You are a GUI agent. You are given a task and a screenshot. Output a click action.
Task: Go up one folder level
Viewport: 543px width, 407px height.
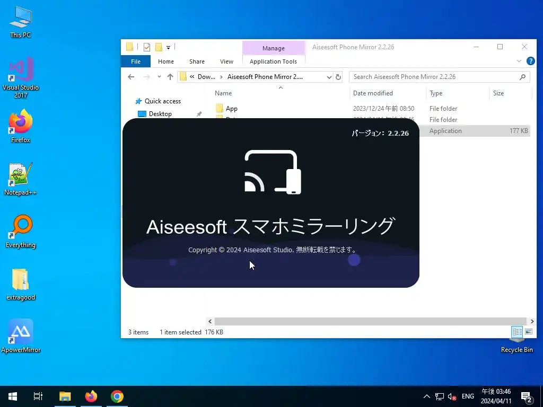coord(170,77)
